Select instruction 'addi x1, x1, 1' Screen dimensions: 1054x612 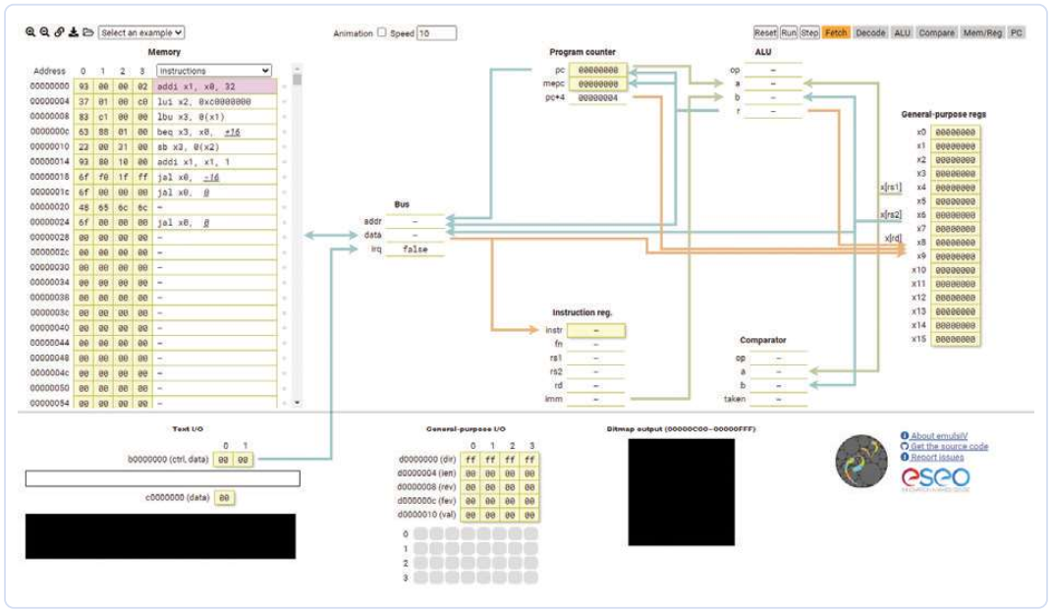click(x=216, y=162)
